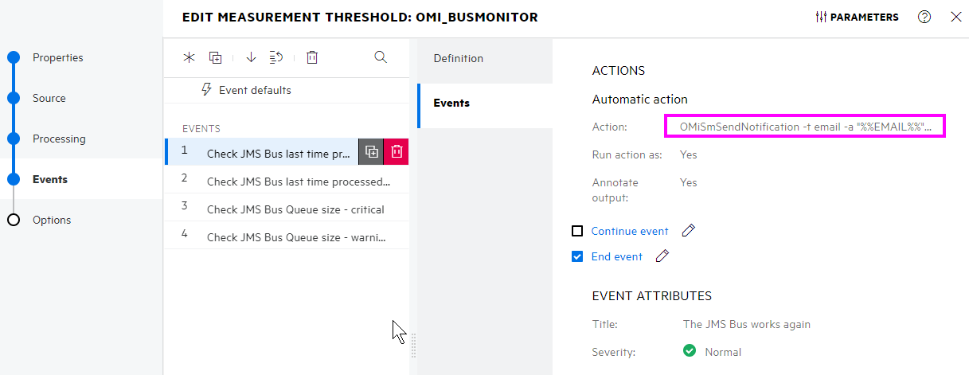Click the move down arrow icon
Viewport: 969px width, 375px height.
coord(251,57)
